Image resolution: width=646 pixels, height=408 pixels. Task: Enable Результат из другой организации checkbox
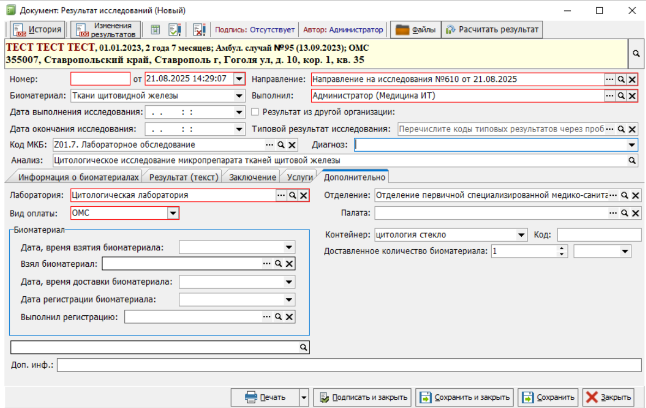click(255, 112)
